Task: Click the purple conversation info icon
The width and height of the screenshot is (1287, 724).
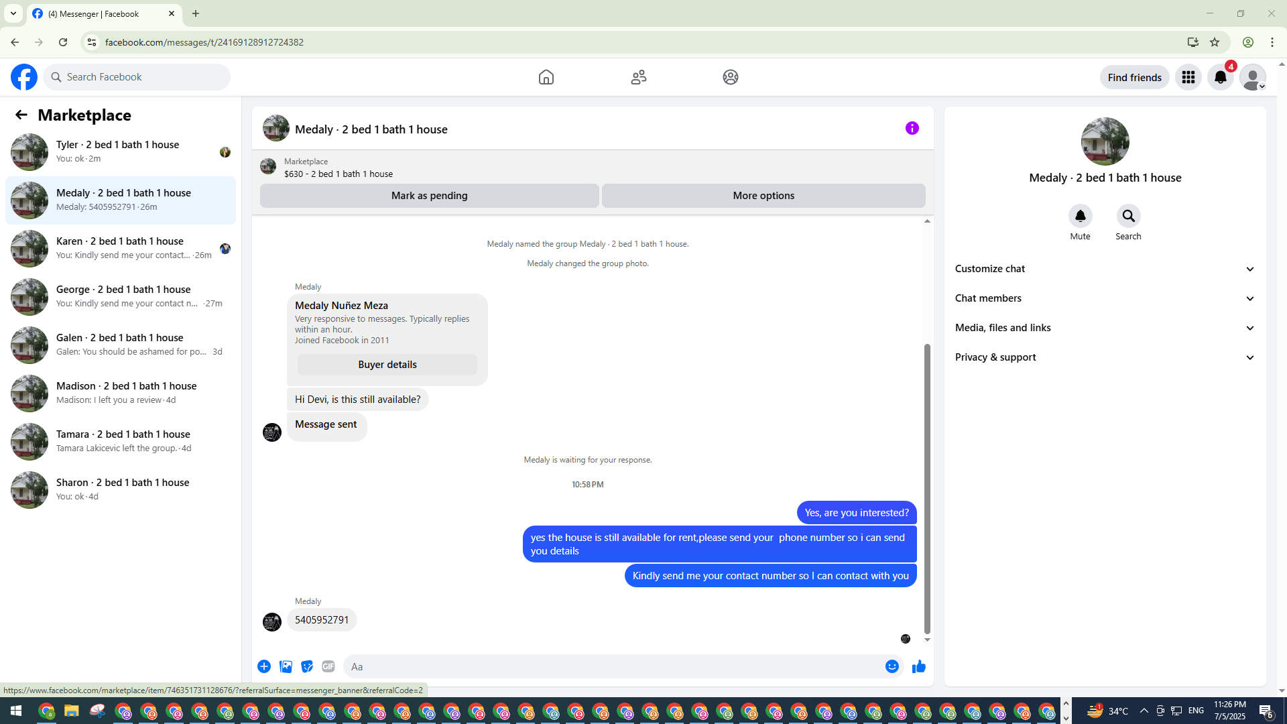Action: pyautogui.click(x=912, y=128)
